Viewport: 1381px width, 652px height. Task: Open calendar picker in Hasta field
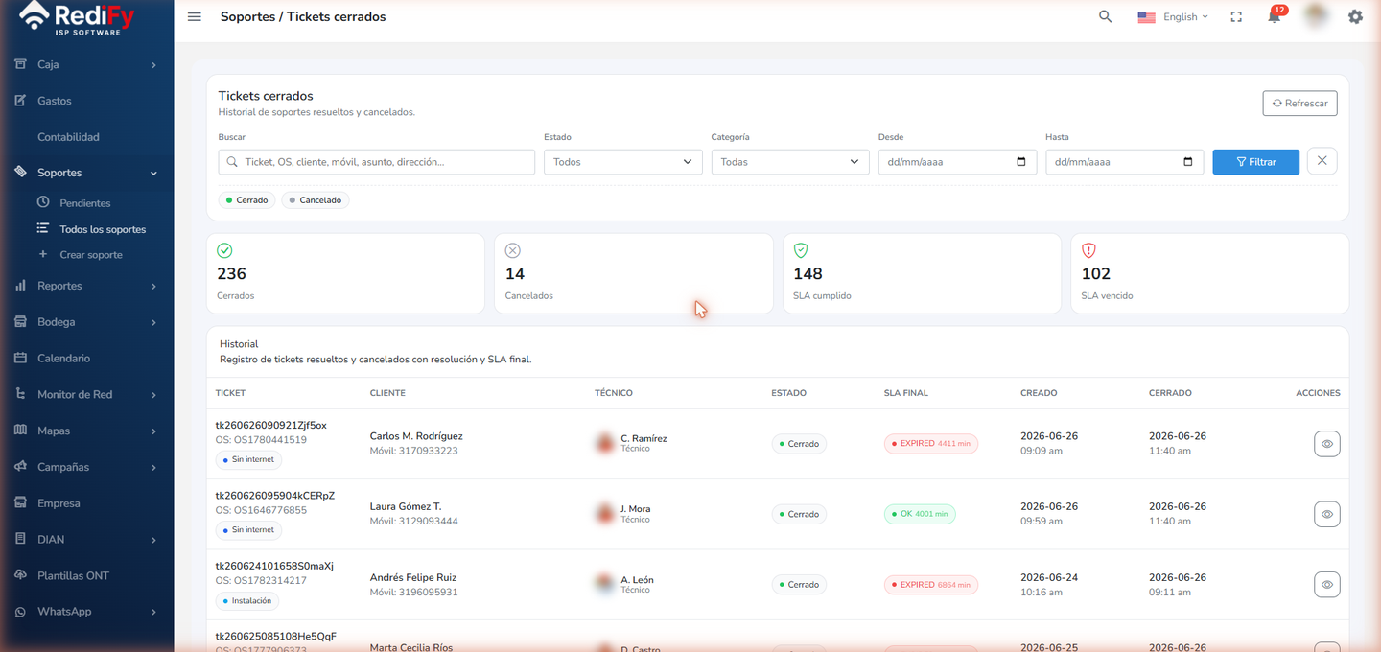pyautogui.click(x=1188, y=162)
